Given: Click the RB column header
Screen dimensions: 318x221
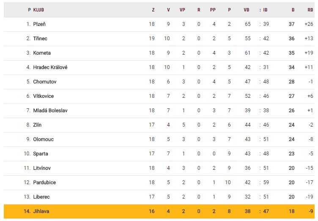Looking at the screenshot, I should click(310, 10).
